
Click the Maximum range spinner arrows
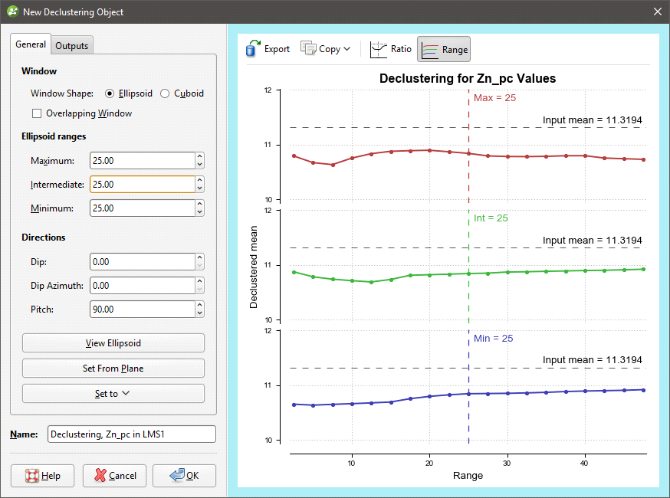pyautogui.click(x=199, y=161)
